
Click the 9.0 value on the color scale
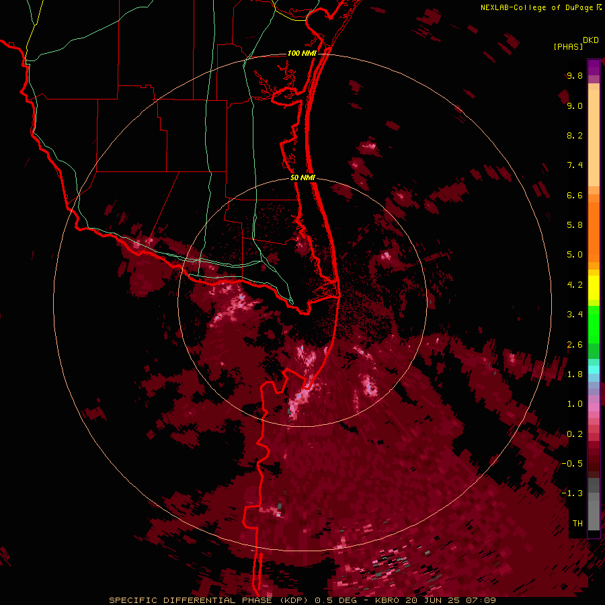click(x=575, y=106)
